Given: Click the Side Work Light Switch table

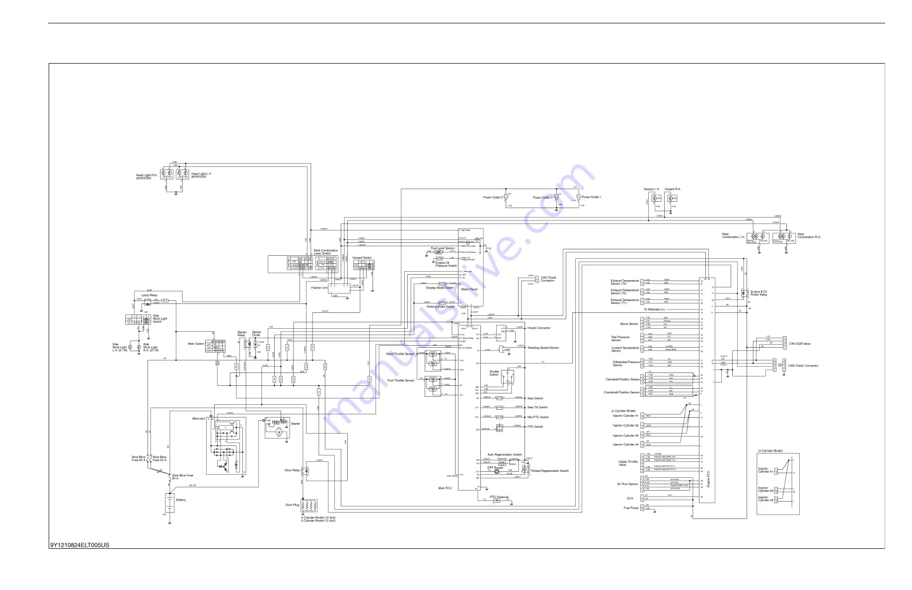Looking at the screenshot, I should point(138,319).
